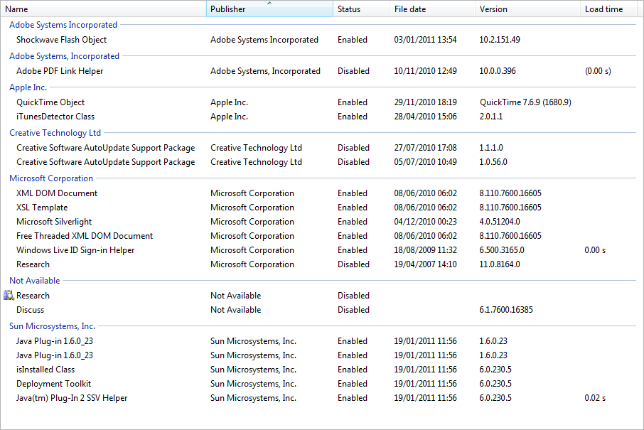Sort the list by the Name column
Image resolution: width=644 pixels, height=430 pixels.
pyautogui.click(x=103, y=9)
